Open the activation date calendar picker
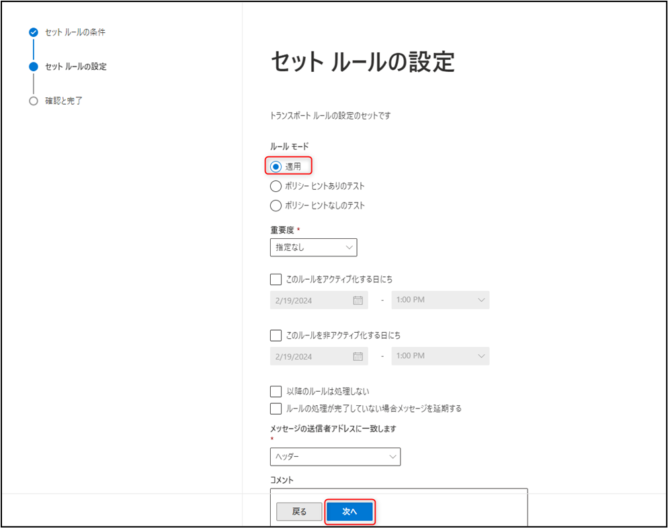This screenshot has width=668, height=528. (x=360, y=300)
